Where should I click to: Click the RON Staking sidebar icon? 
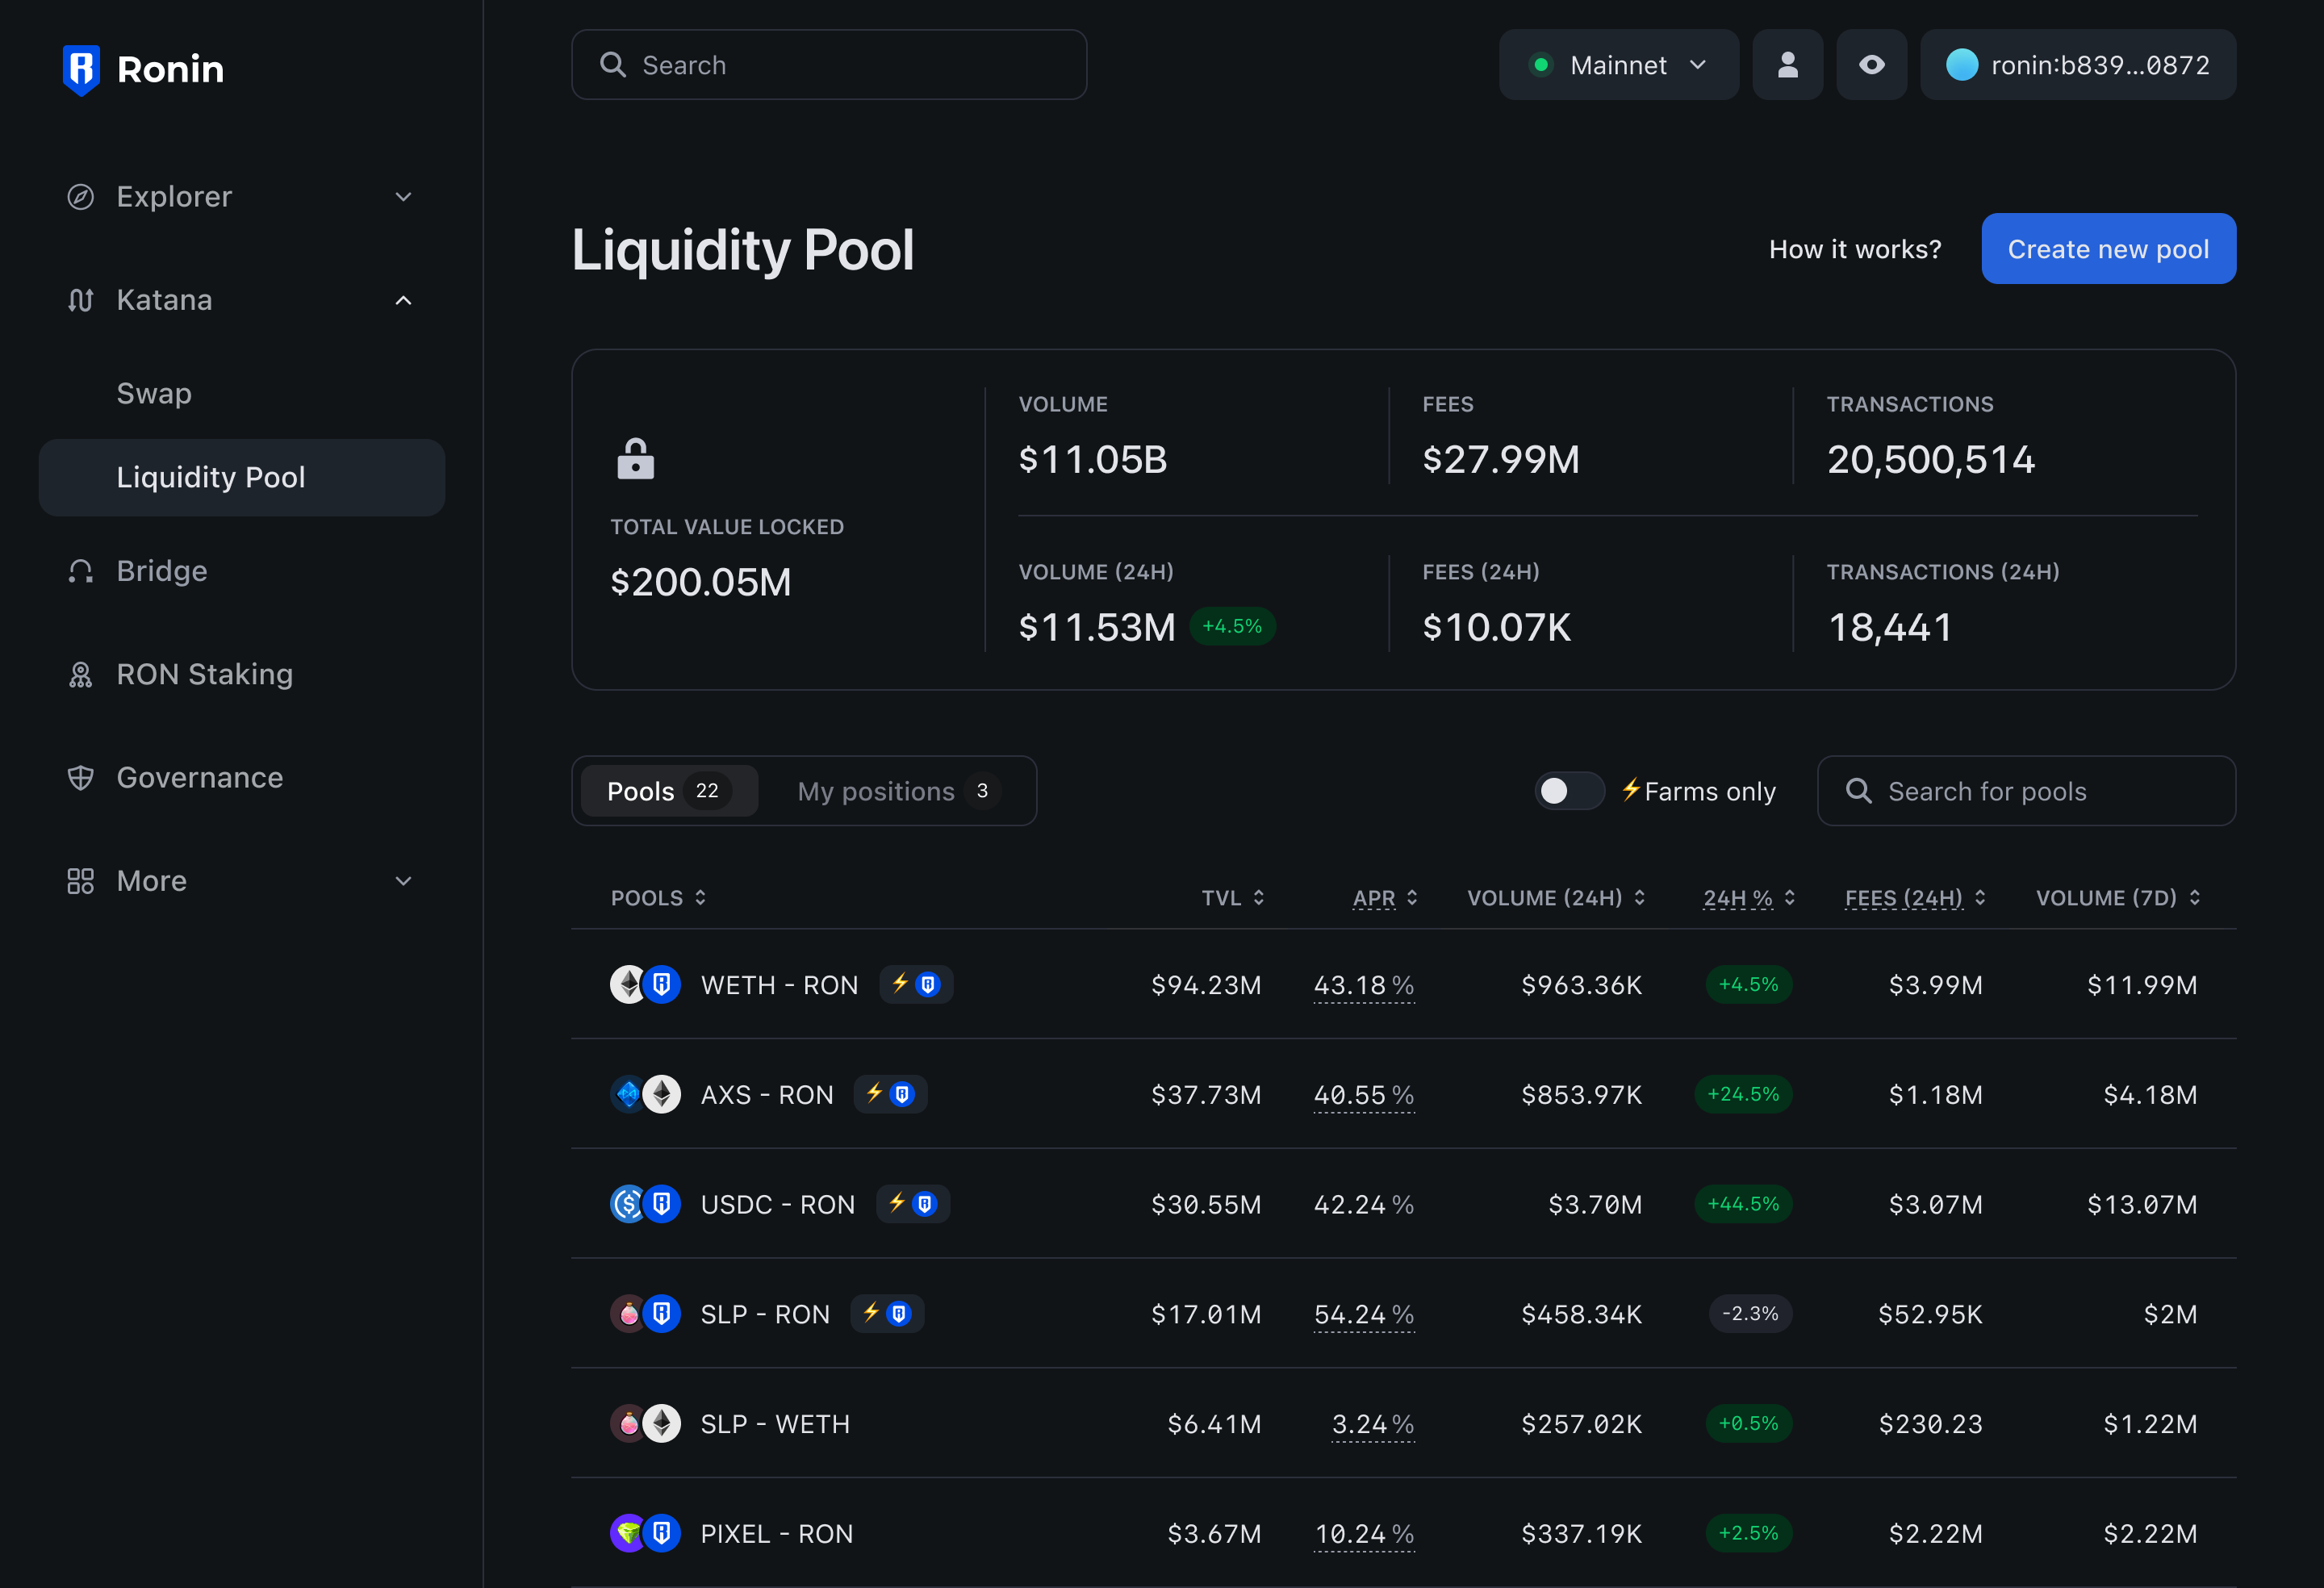pyautogui.click(x=80, y=675)
